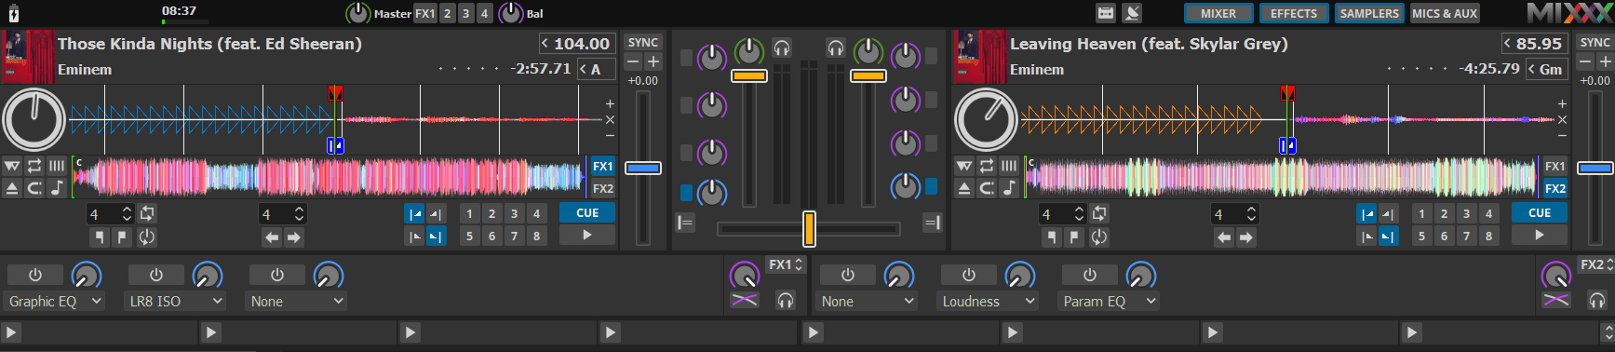Toggle repeat icon on right deck

[987, 166]
